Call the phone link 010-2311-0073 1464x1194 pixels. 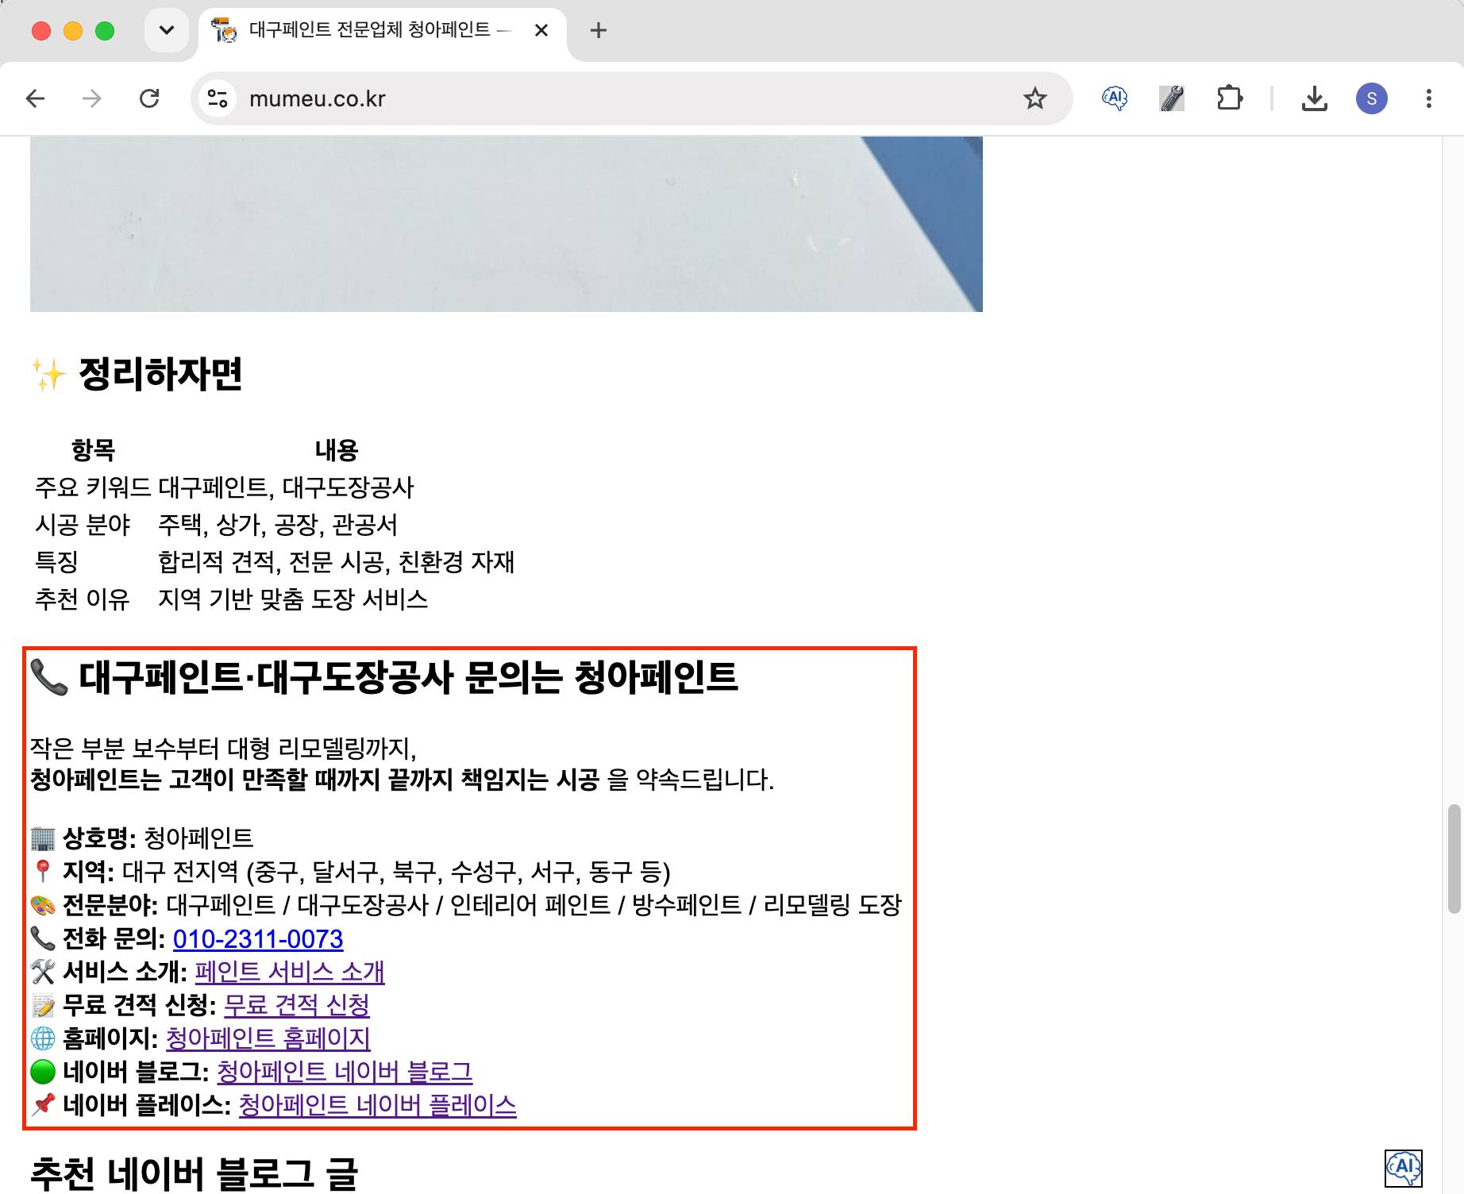(258, 939)
